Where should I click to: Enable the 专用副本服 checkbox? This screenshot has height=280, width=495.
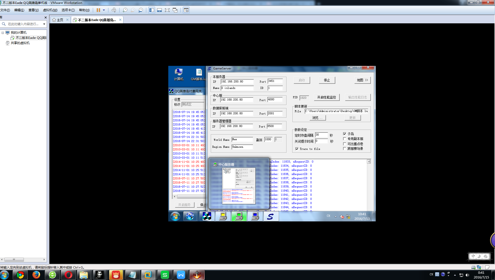[x=345, y=139]
